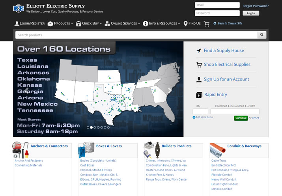Image resolution: width=282 pixels, height=196 pixels.
Task: Focus the Elliott Part # input field
Action: (x=235, y=111)
